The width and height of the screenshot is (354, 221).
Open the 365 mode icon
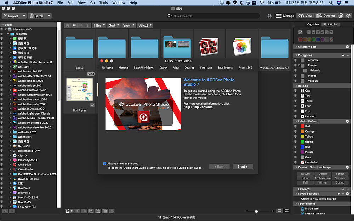pos(341,16)
